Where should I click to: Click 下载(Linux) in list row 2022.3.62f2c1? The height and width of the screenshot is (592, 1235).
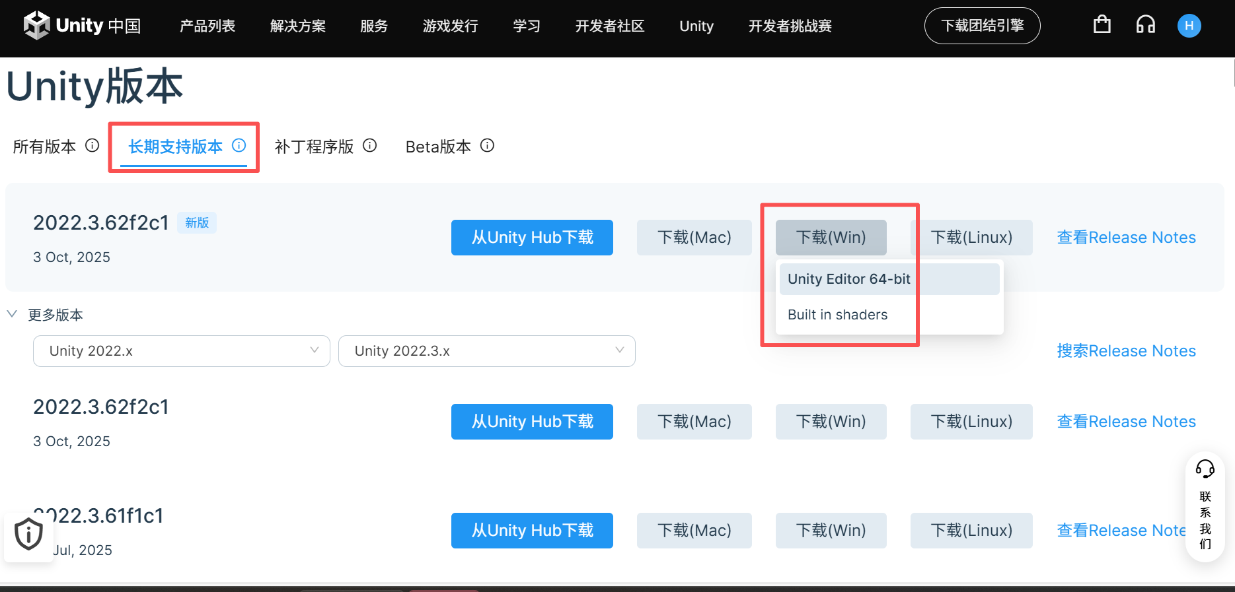coord(971,422)
